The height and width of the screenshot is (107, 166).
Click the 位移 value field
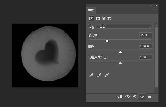(146, 46)
